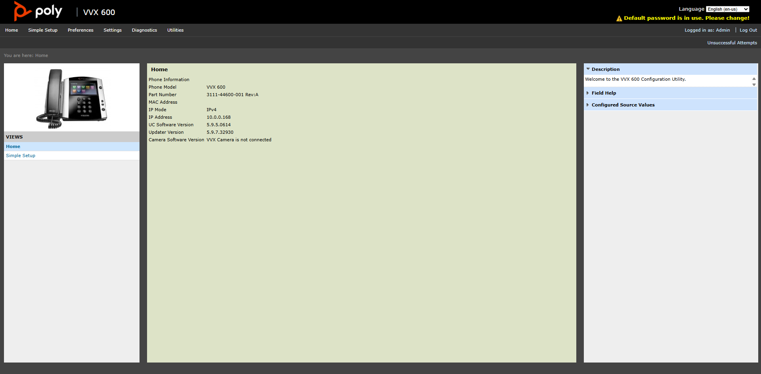Click the MAC Address label

click(x=163, y=102)
